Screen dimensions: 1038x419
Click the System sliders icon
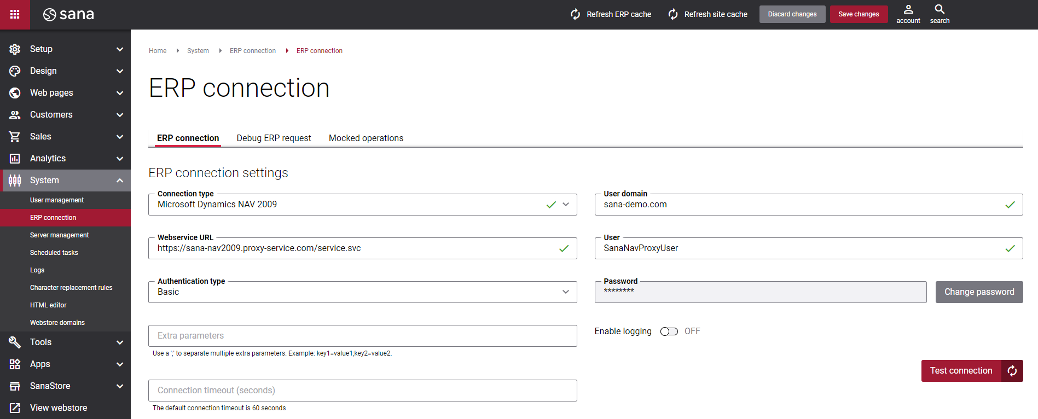click(15, 181)
